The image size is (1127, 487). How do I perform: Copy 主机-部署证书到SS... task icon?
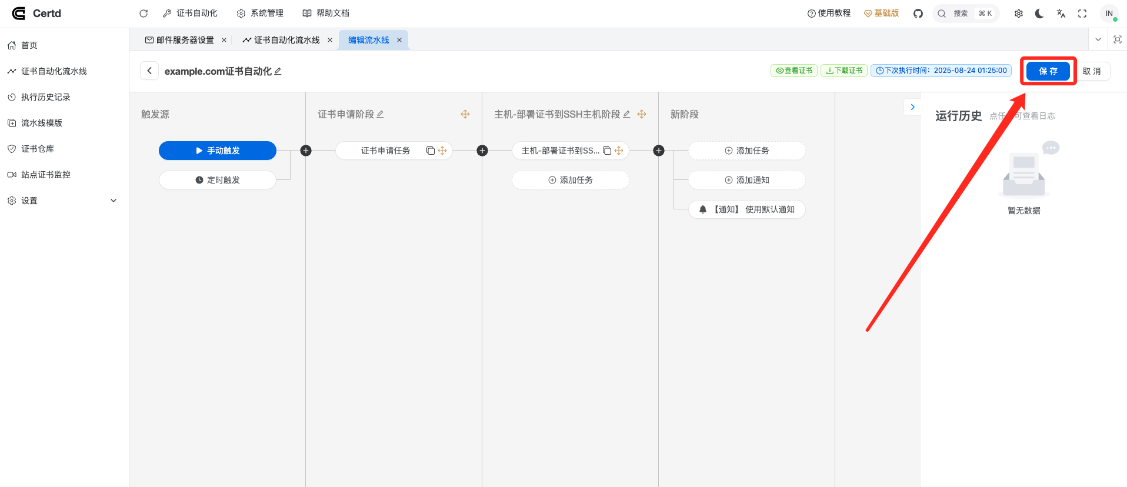607,151
